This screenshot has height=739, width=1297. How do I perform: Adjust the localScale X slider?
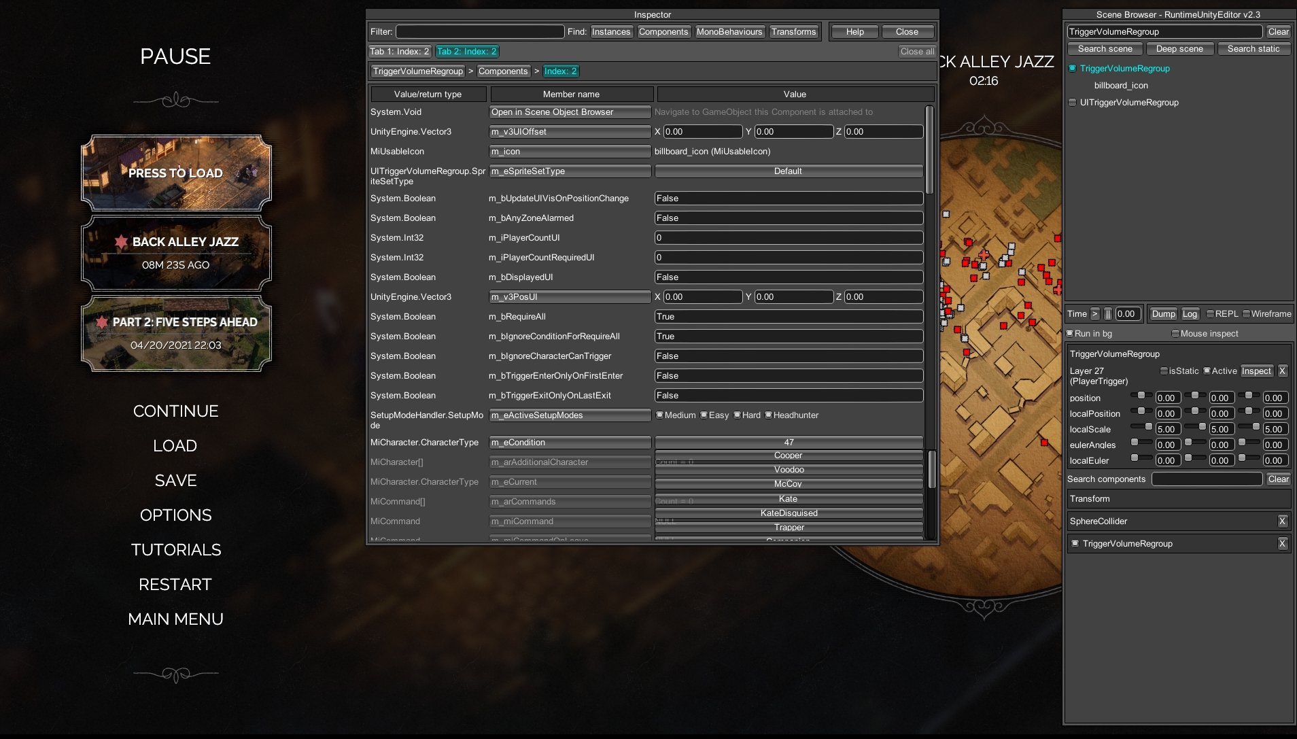pos(1140,427)
